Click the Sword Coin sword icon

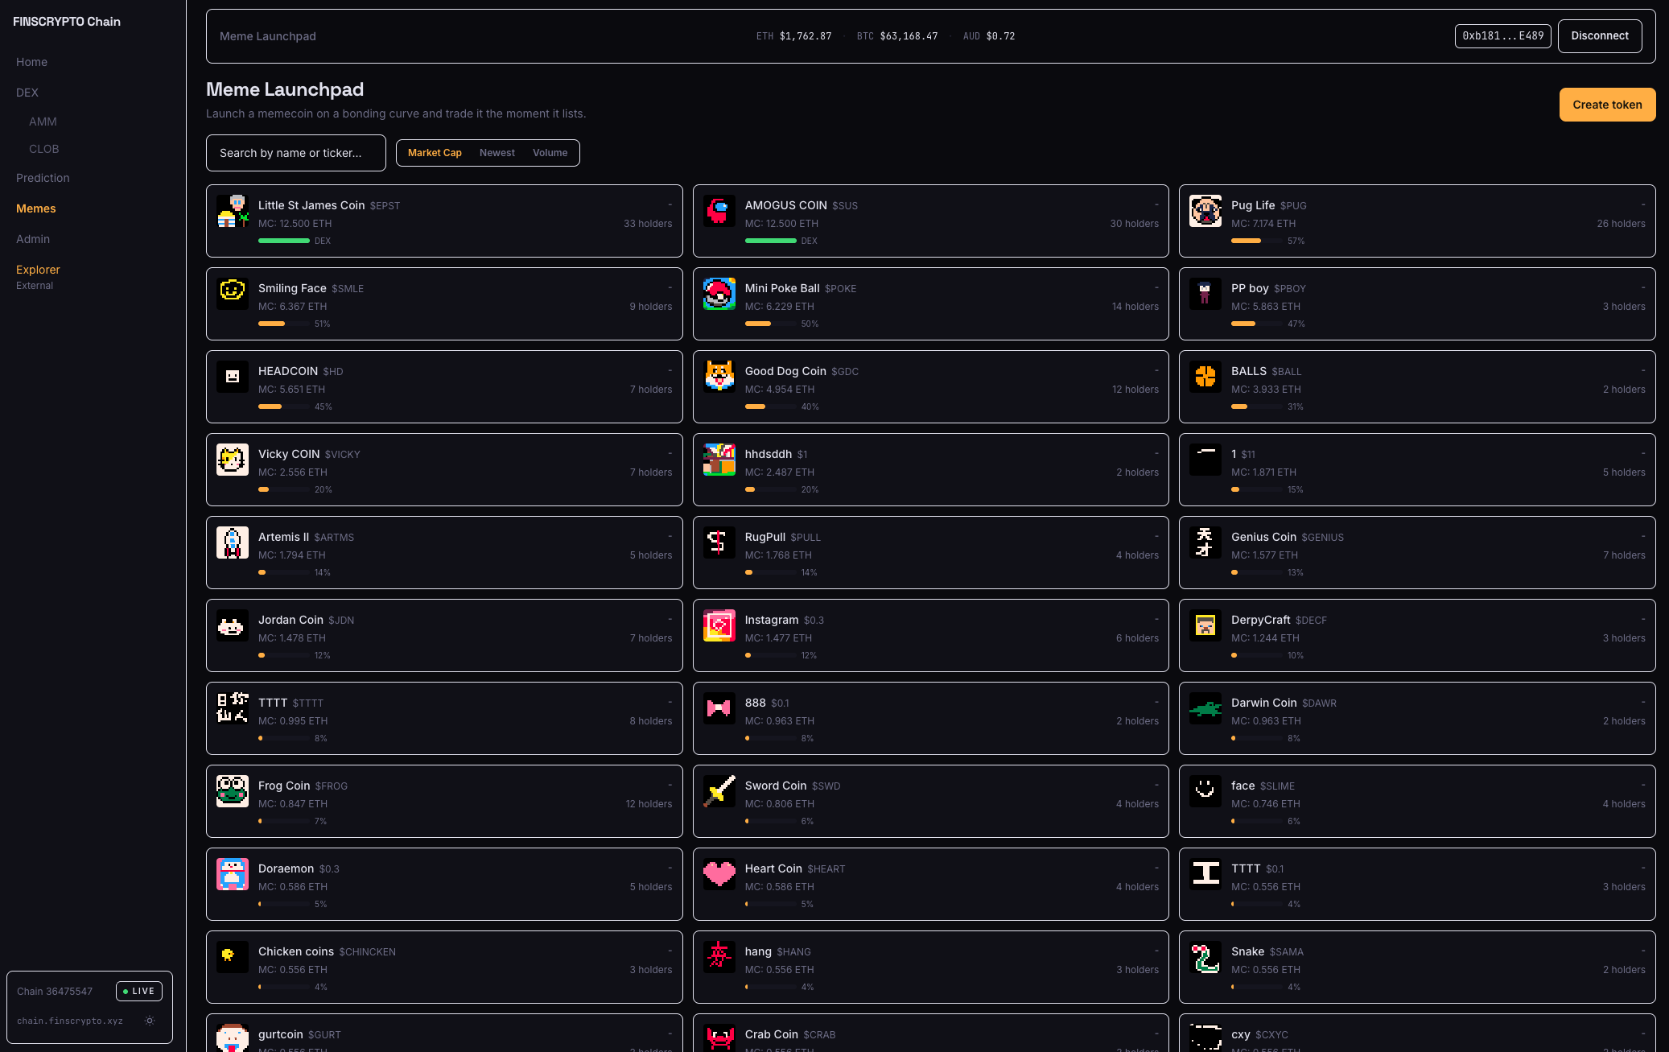pos(719,791)
